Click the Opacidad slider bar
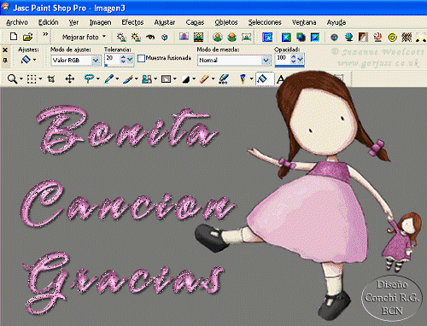427x326 pixels. click(x=290, y=66)
